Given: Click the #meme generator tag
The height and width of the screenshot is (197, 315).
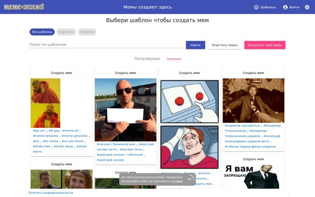Looking at the screenshot, I should click(74, 136).
